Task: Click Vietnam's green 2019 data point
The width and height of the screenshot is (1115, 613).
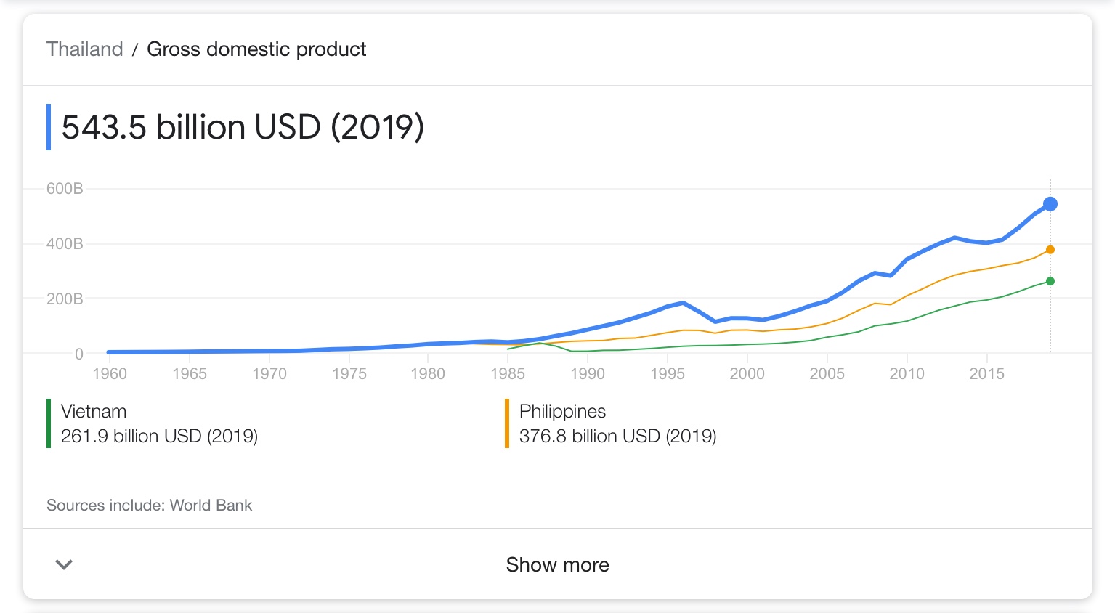Action: pyautogui.click(x=1050, y=281)
